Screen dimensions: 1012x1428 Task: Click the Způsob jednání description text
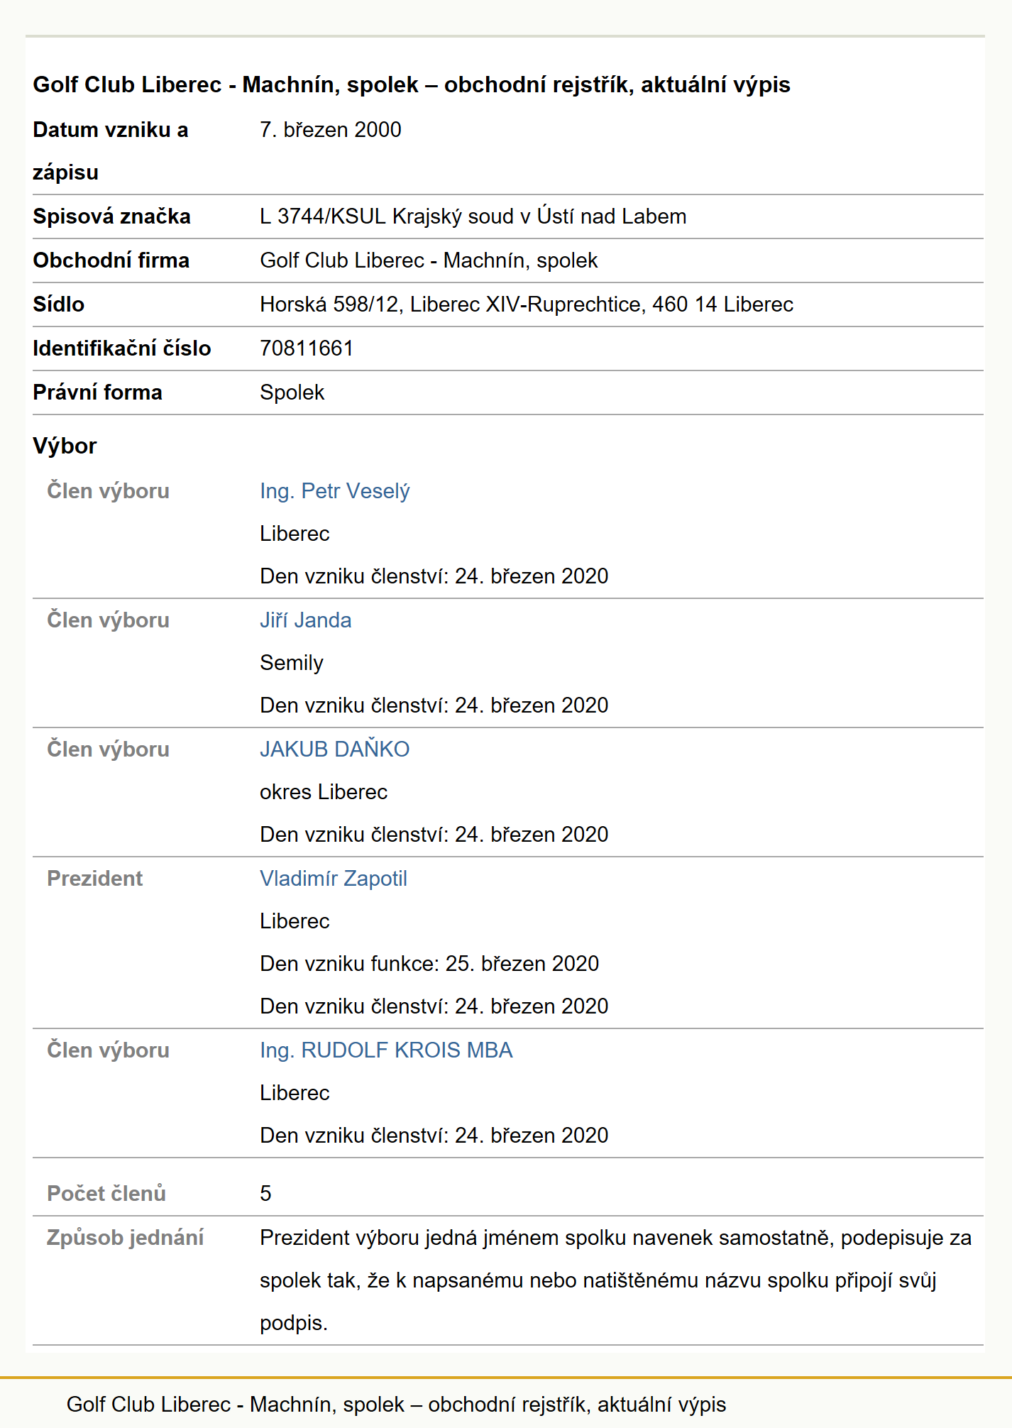coord(615,1280)
